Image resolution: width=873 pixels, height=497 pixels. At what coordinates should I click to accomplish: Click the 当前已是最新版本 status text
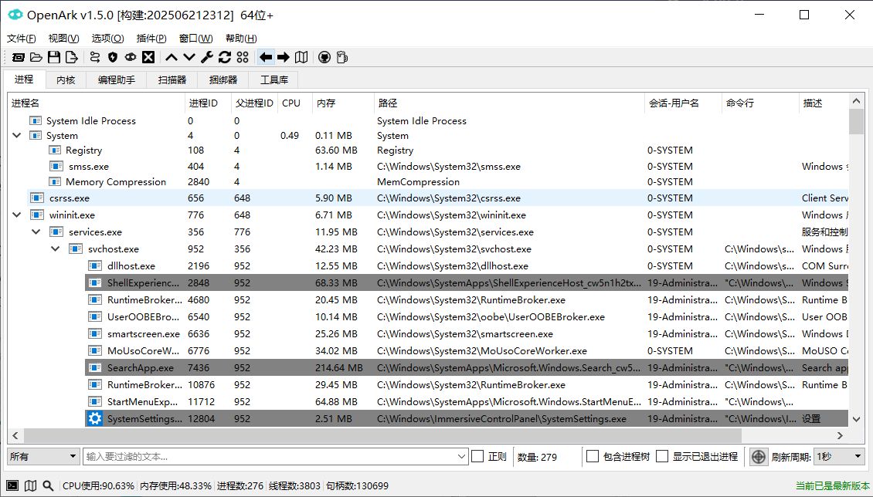click(832, 486)
